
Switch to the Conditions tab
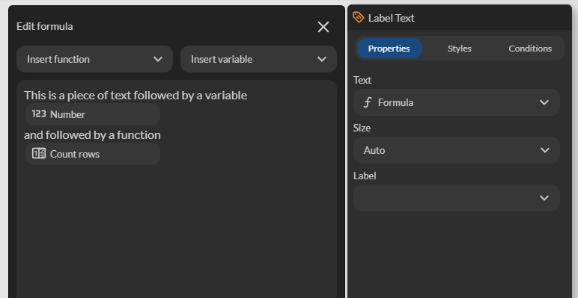[x=530, y=49]
